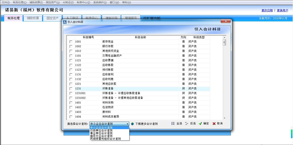Switch to the 帐务处理 tab
Screen dimensions: 293x145
pyautogui.click(x=14, y=18)
